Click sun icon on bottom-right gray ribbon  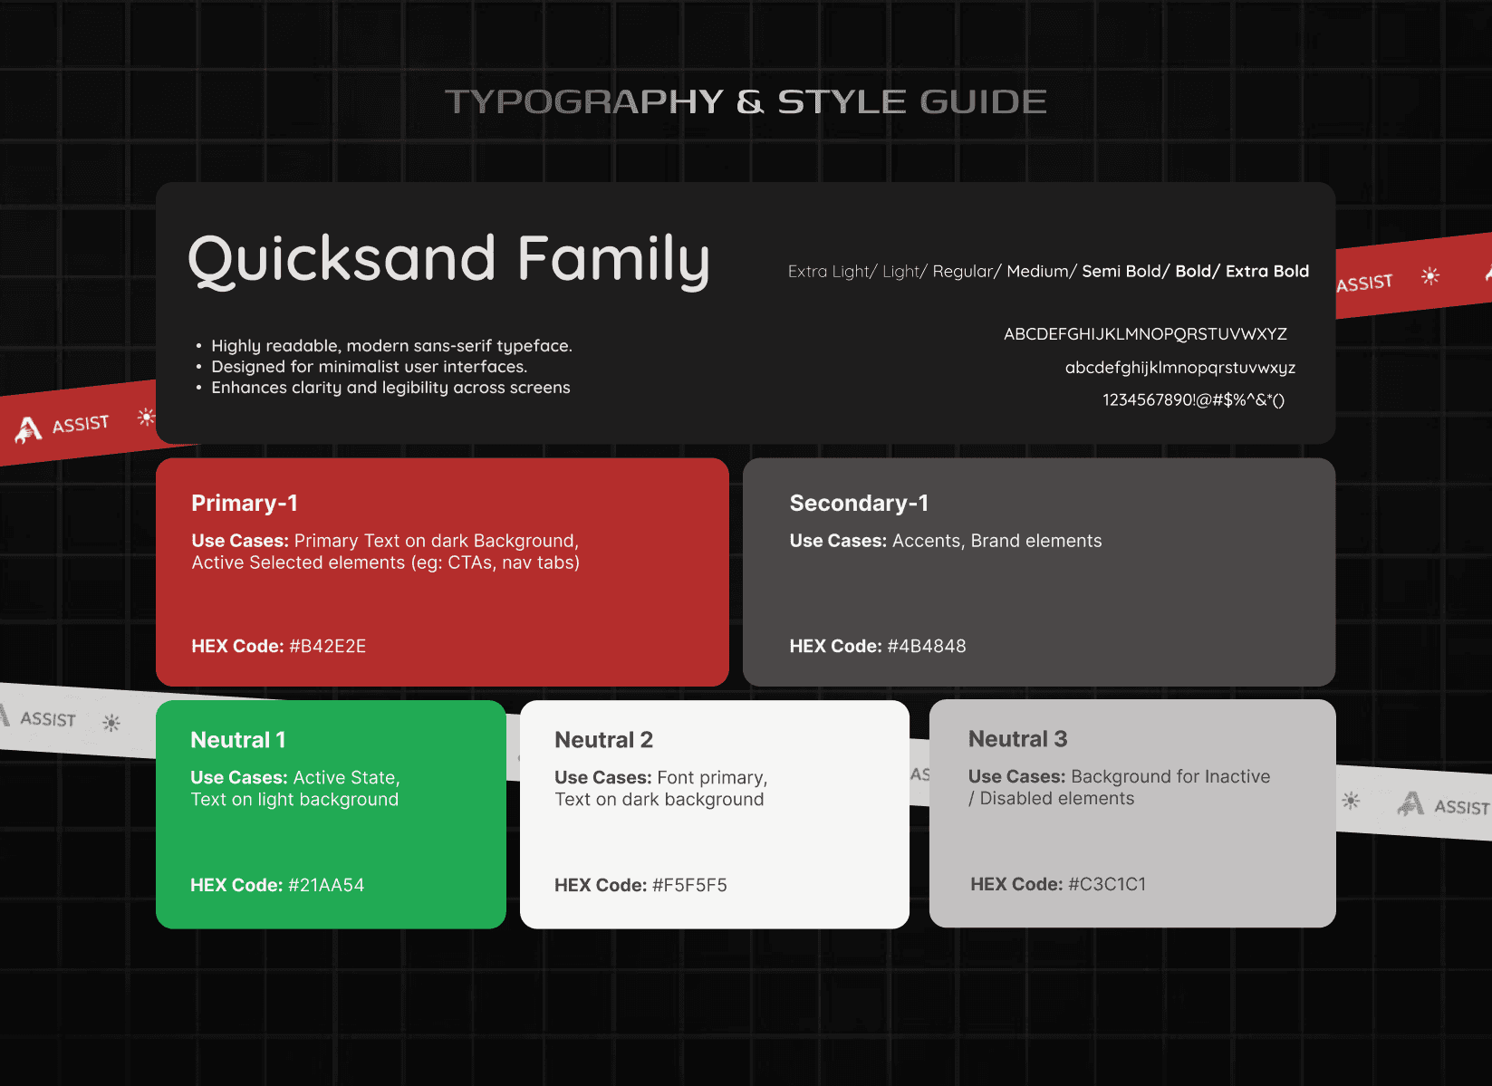pyautogui.click(x=1351, y=801)
